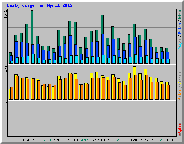Screen dimensions: 184x144
Task: Click day 29 on the x-axis
Action: (x=162, y=140)
